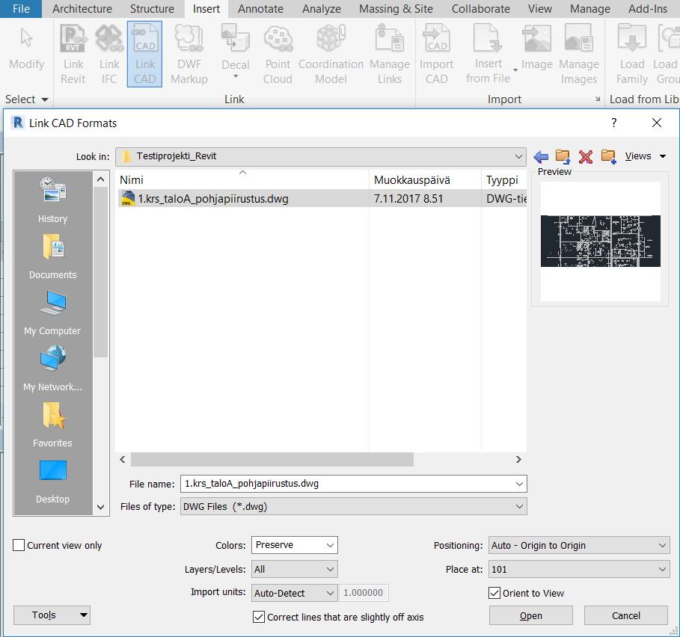Screen dimensions: 680x637
Task: Open the Import units dropdown
Action: point(295,593)
